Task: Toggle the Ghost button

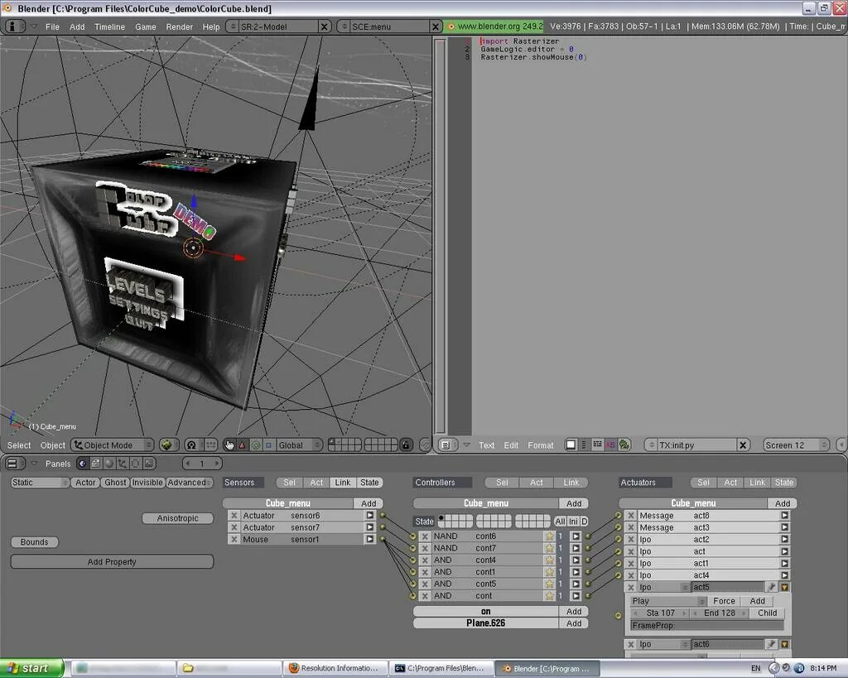Action: tap(115, 483)
